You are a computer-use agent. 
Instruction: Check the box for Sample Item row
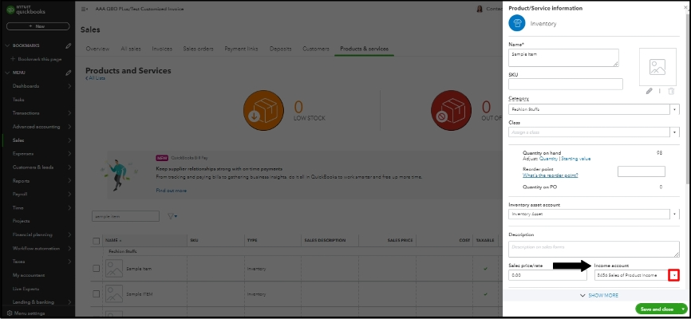tap(96, 268)
